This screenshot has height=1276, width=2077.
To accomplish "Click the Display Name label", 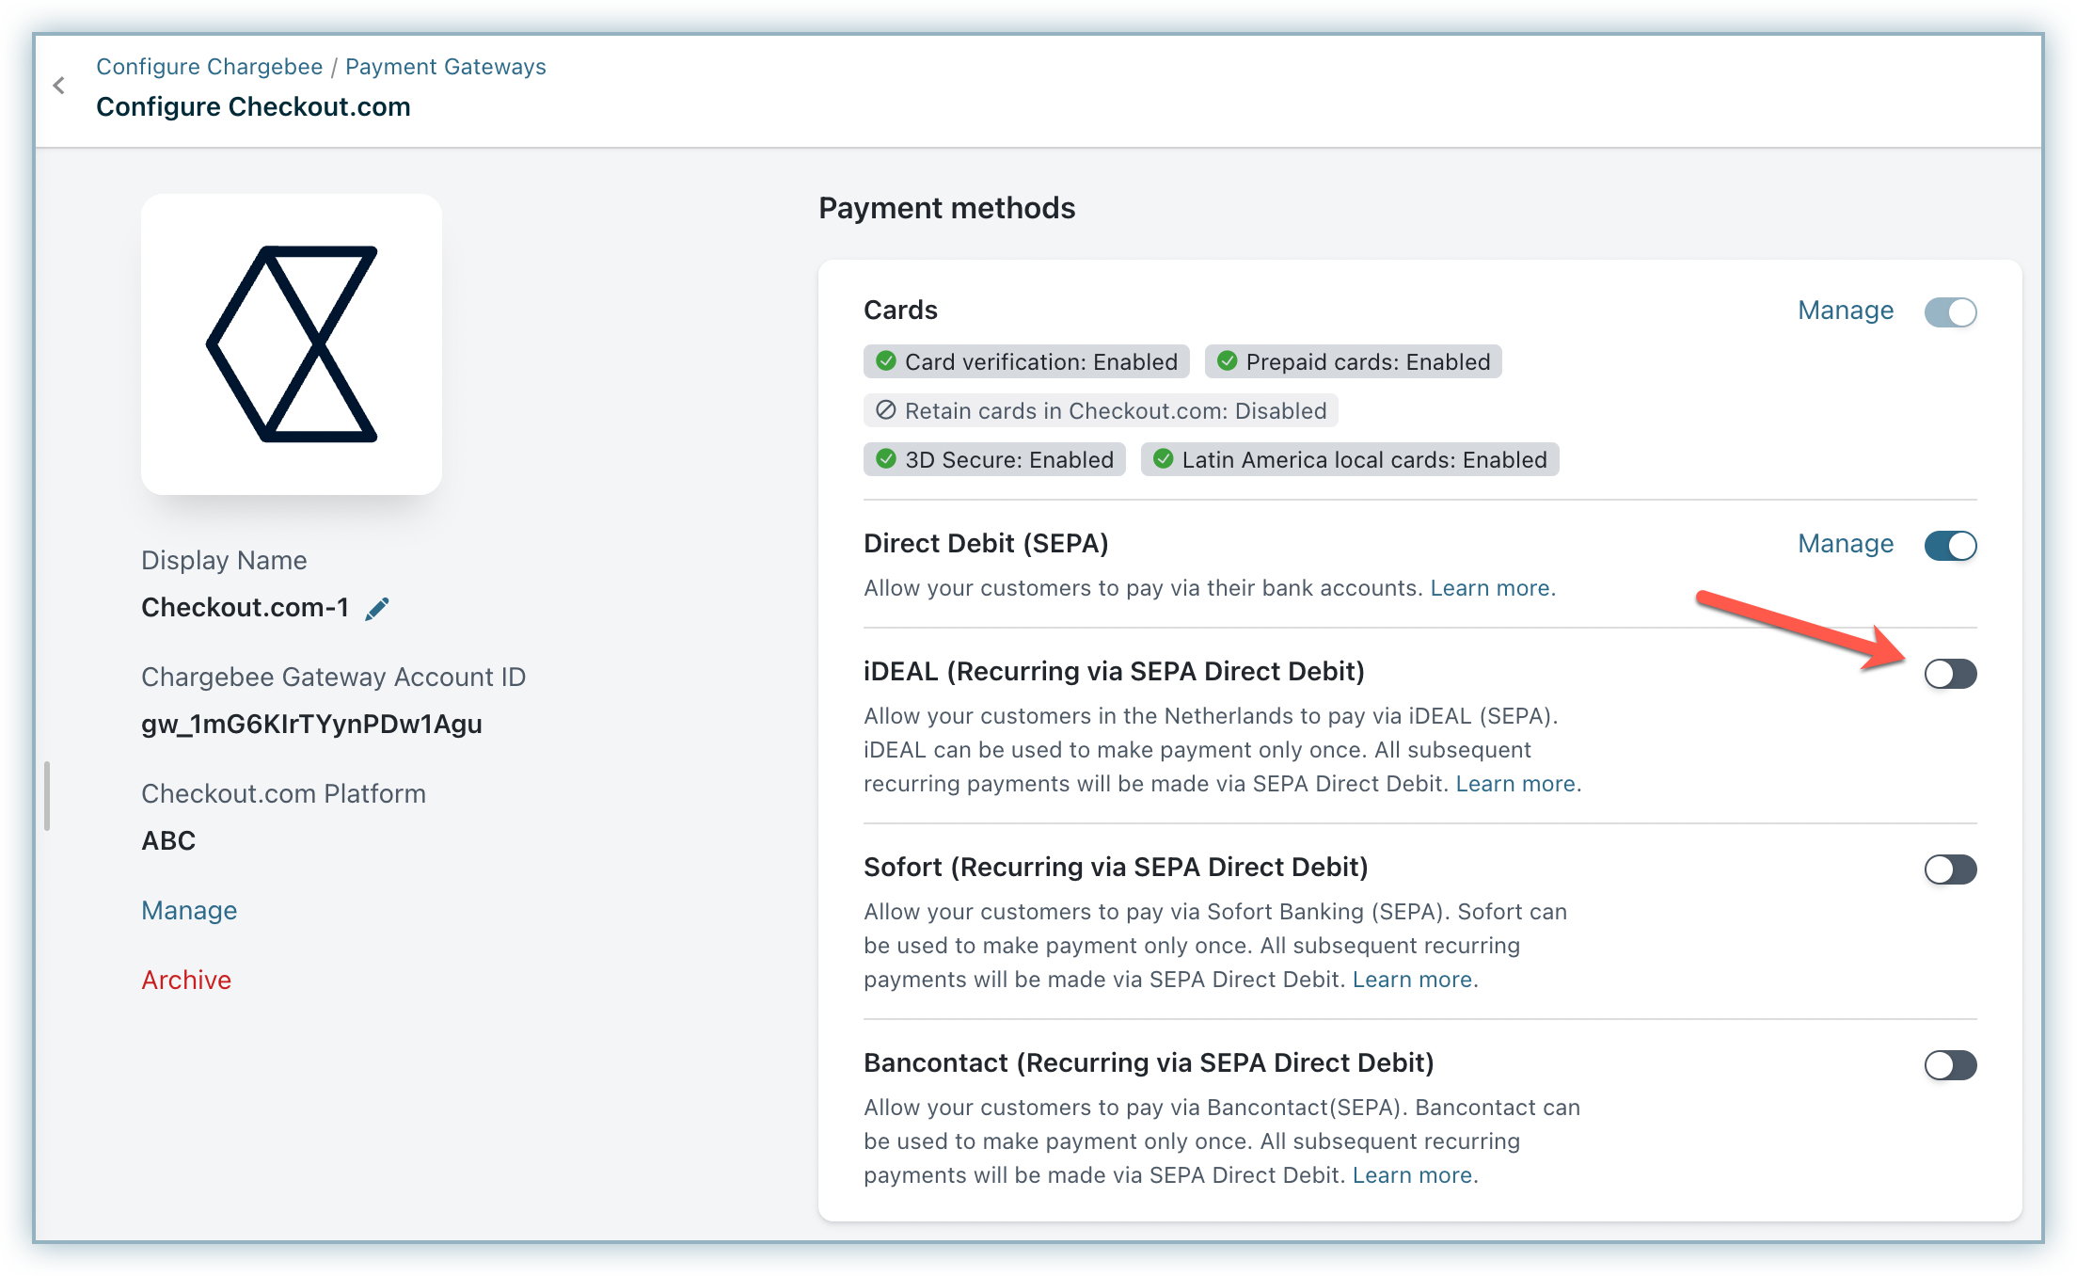I will pos(224,561).
